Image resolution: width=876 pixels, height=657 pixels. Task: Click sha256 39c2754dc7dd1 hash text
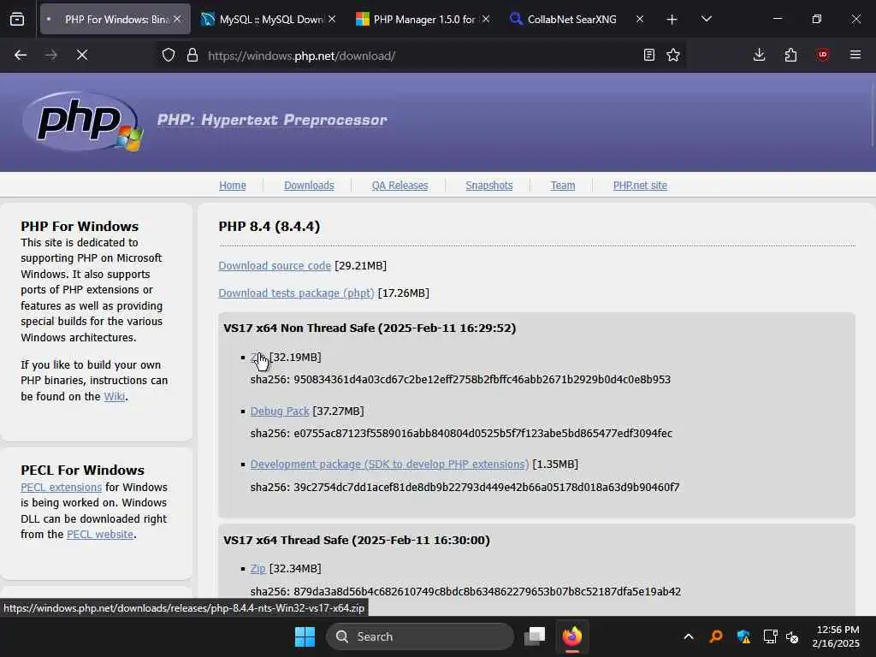coord(465,487)
